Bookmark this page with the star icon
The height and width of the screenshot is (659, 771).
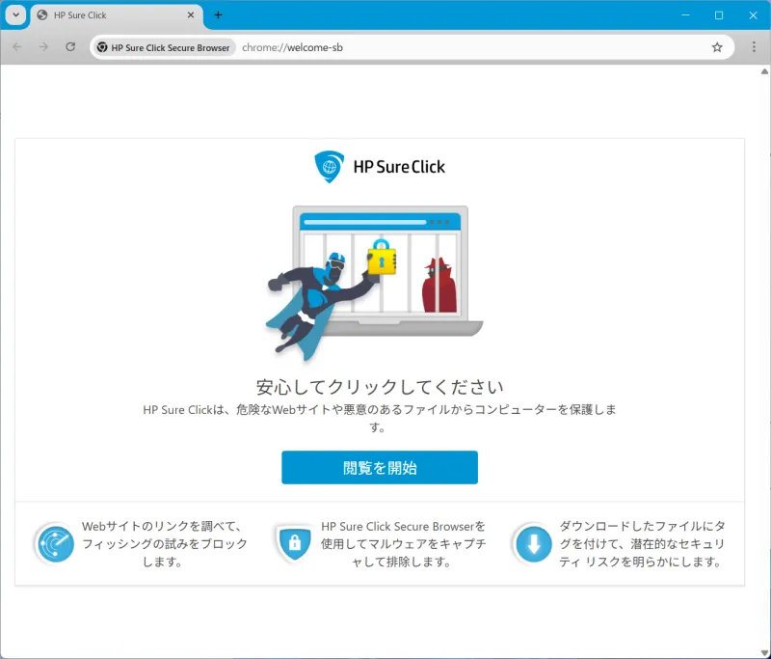pyautogui.click(x=717, y=47)
